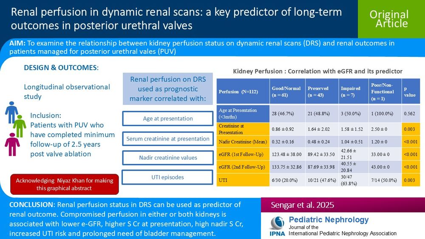Click the 0.32 ± 0.16 cell
The width and height of the screenshot is (425, 239).
click(x=287, y=142)
